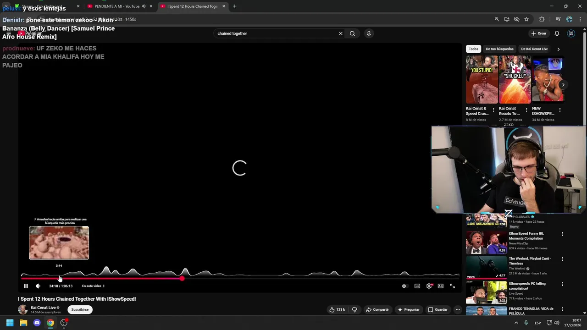
Task: Start voice search with microphone icon
Action: pyautogui.click(x=369, y=33)
